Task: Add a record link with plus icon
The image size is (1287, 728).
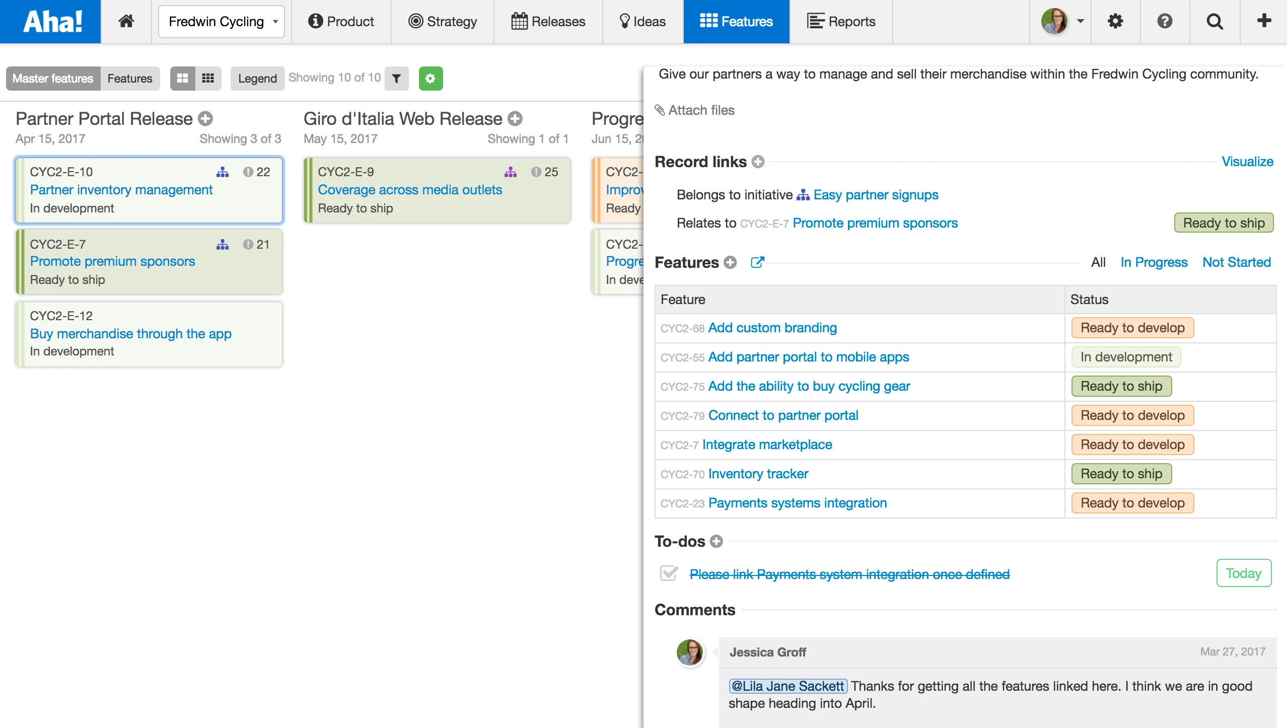Action: coord(758,162)
